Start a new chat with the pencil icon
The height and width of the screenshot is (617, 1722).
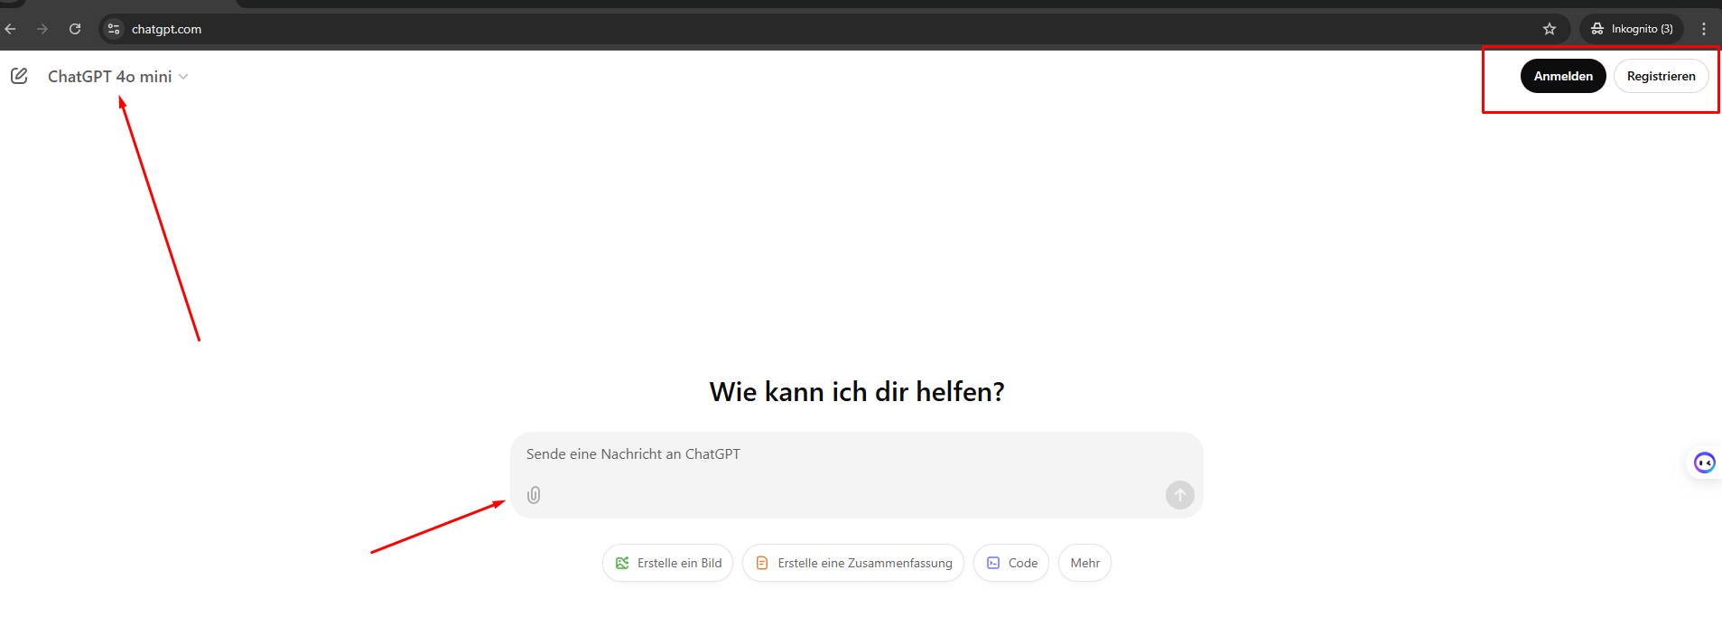coord(19,76)
